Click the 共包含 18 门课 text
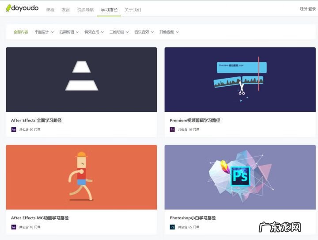The width and height of the screenshot is (318, 240). pyautogui.click(x=30, y=227)
